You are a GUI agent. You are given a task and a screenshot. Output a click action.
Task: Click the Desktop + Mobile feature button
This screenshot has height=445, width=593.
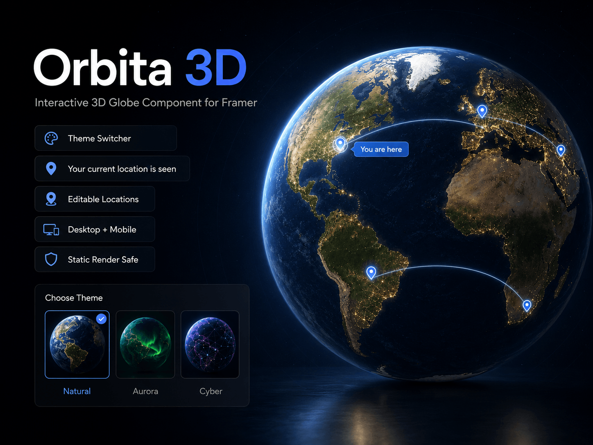coord(95,229)
